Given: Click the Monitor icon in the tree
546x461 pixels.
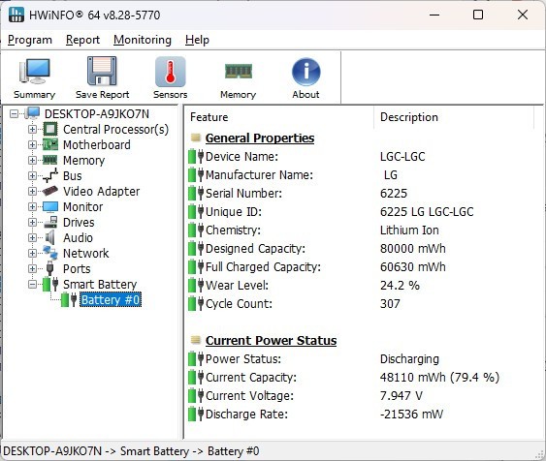Looking at the screenshot, I should tap(50, 207).
